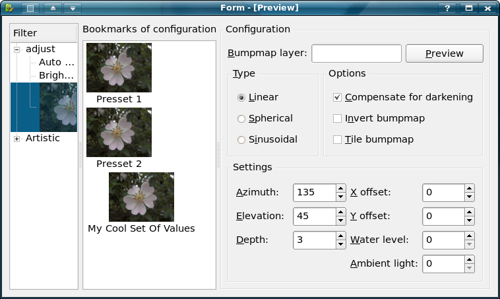
Task: Select the Auto filter tree item
Action: coord(56,62)
